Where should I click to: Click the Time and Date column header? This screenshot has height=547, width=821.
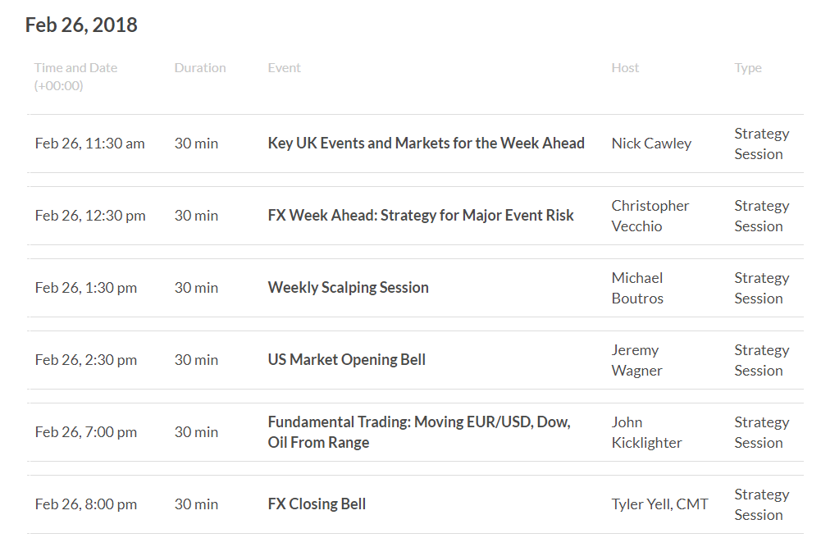(x=76, y=76)
